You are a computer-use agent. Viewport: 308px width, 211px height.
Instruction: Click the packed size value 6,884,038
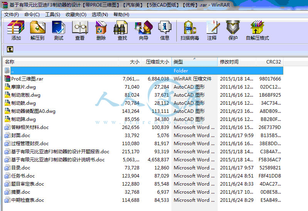[x=158, y=79]
